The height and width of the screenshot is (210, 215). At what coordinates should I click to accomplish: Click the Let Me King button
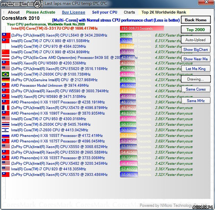(x=196, y=69)
